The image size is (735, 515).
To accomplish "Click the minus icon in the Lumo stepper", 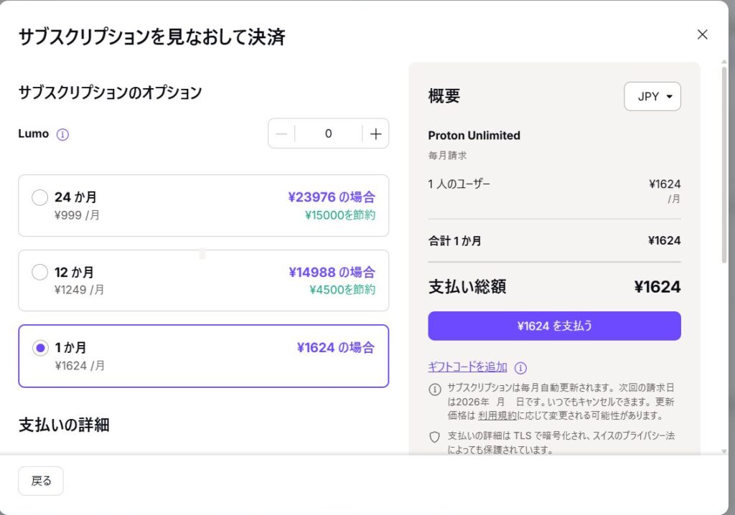I will [x=281, y=133].
